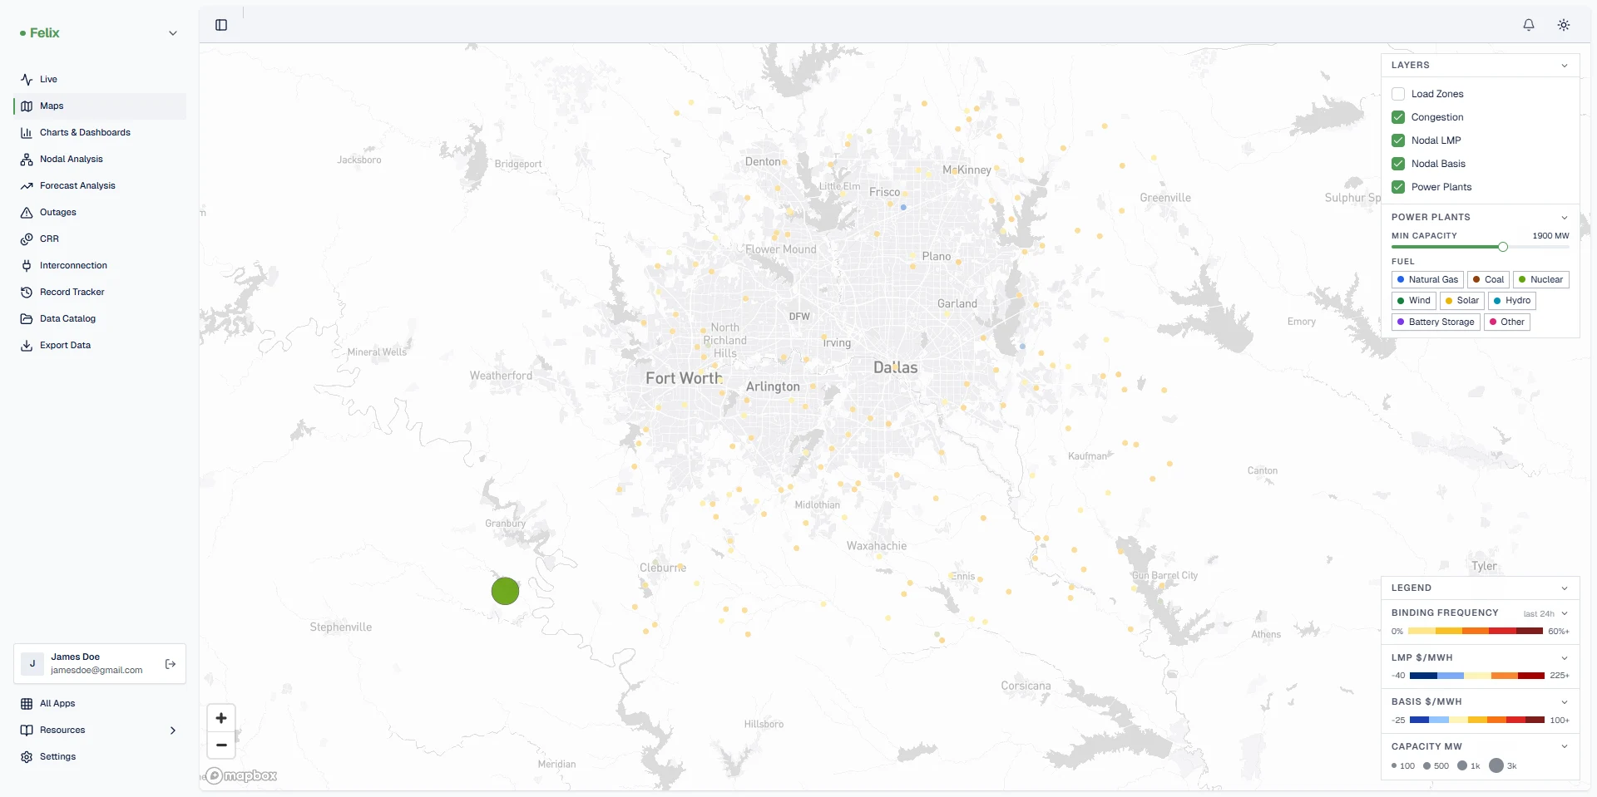Collapse the LMP $/MWH legend section

point(1565,657)
